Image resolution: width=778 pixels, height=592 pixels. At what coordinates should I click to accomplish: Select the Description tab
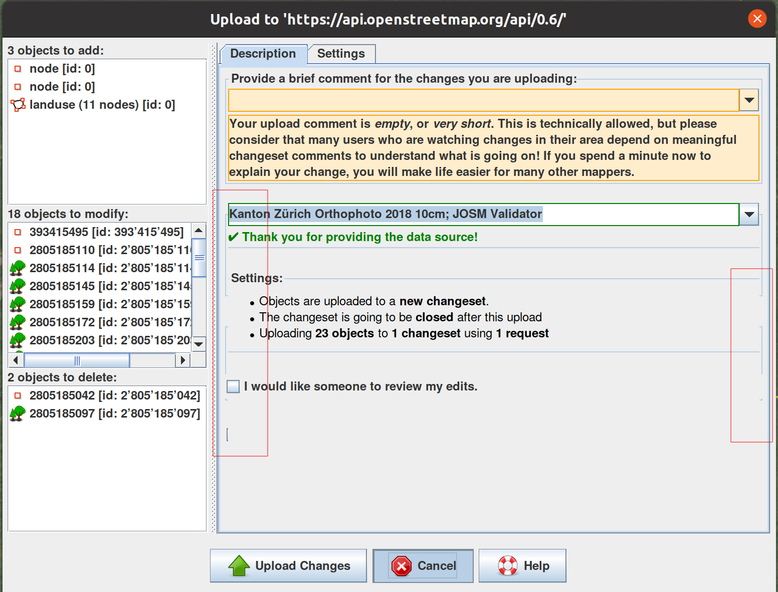point(263,54)
